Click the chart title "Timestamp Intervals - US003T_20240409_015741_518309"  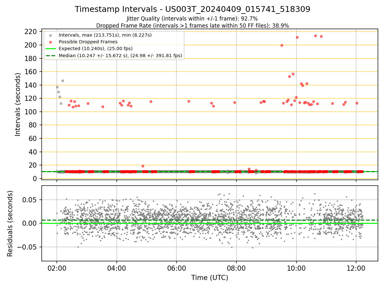193,9
